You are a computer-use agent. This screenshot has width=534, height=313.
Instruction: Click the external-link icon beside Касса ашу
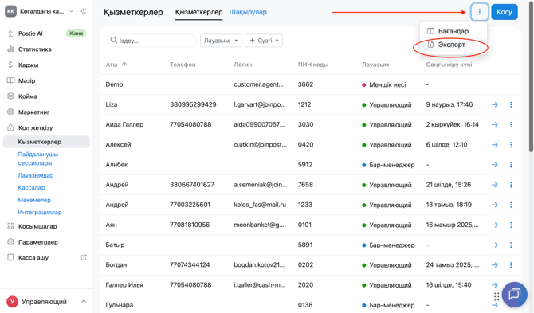click(x=84, y=257)
